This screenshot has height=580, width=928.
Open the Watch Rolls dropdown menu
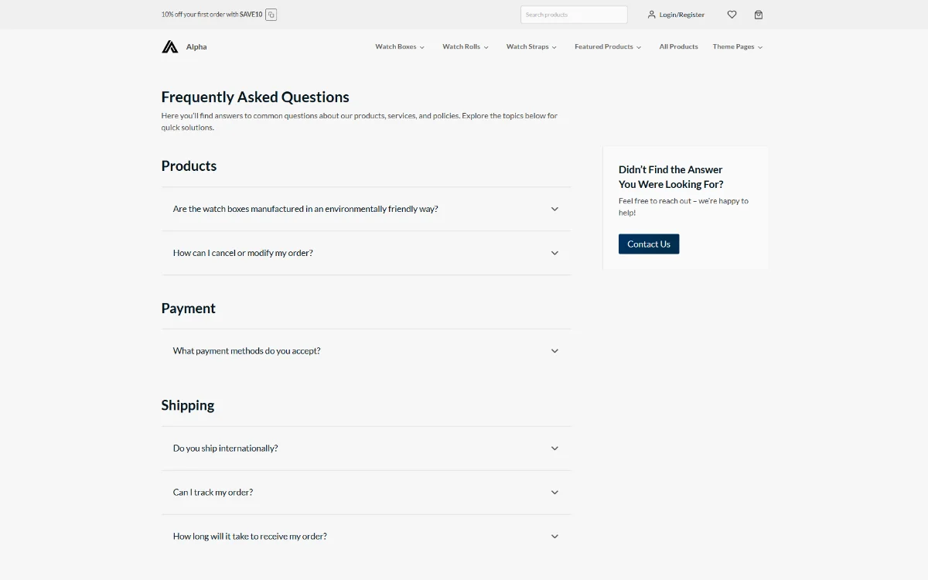[x=466, y=47]
